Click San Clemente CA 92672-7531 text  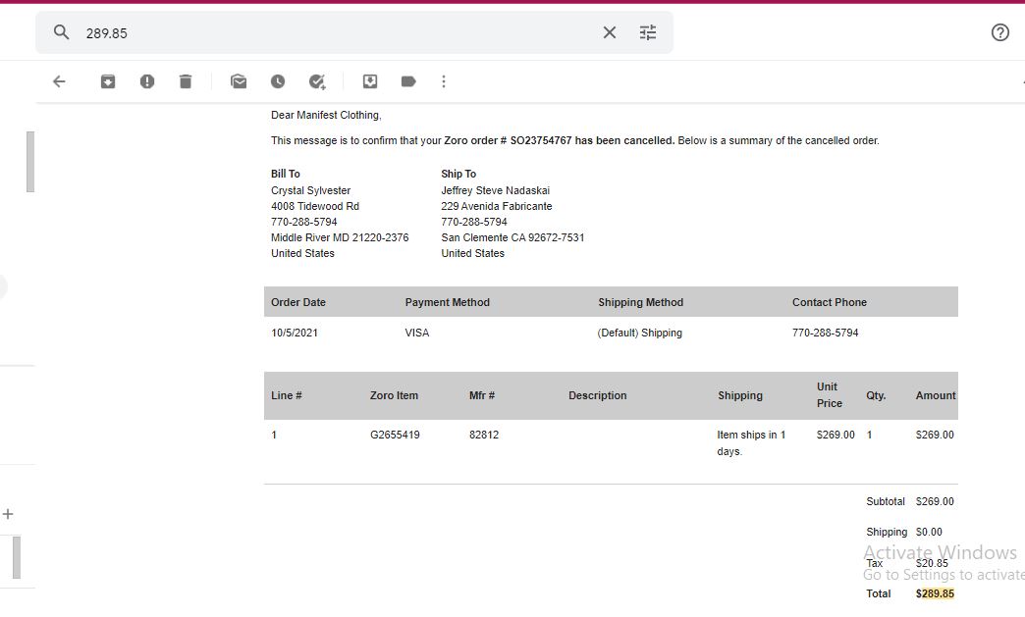click(x=512, y=237)
